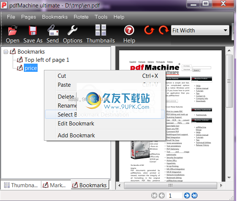This screenshot has width=238, height=201.
Task: Click the Testimonials link in the PDF page
Action: pos(201,115)
